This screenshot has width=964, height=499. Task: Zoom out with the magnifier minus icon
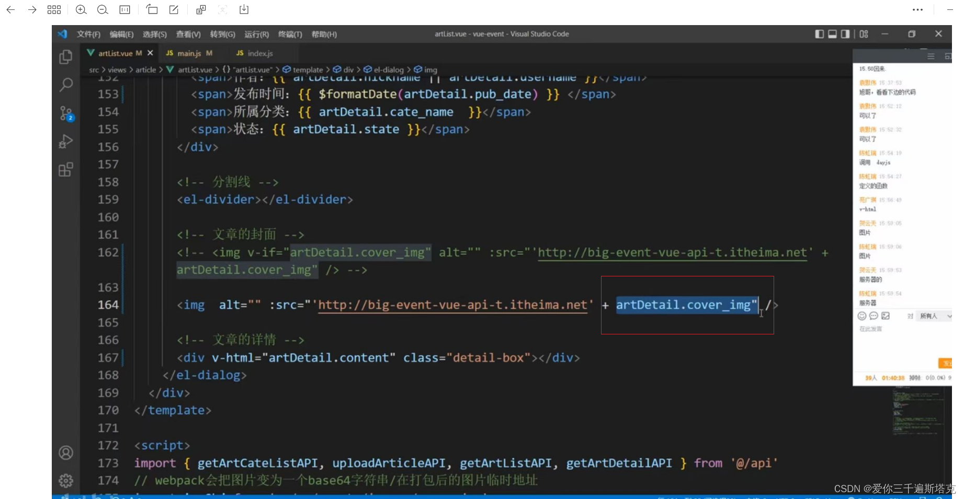[x=103, y=9]
